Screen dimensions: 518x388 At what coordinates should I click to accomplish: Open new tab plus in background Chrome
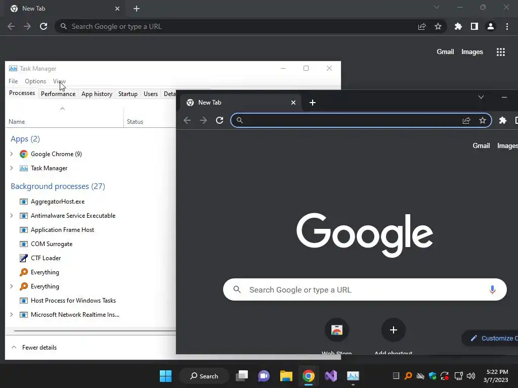[x=137, y=9]
